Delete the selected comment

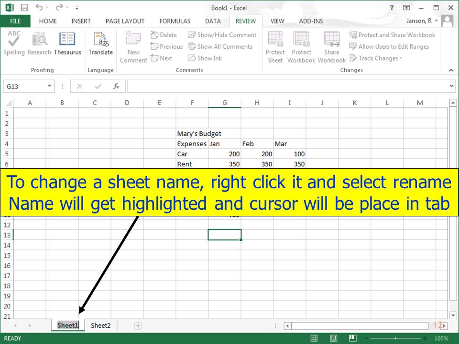coord(164,35)
